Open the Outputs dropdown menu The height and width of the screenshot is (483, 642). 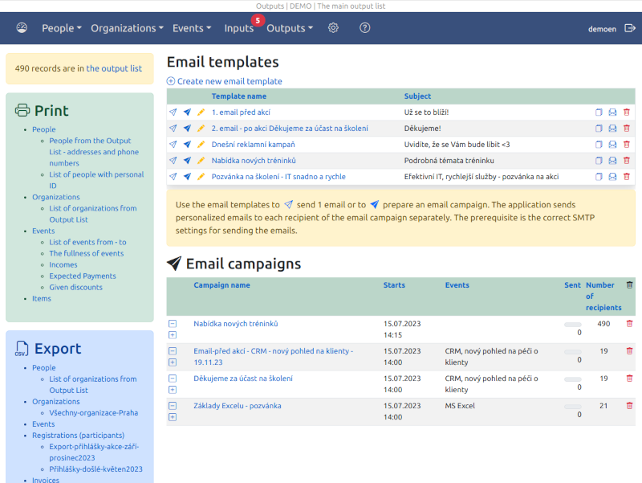290,28
